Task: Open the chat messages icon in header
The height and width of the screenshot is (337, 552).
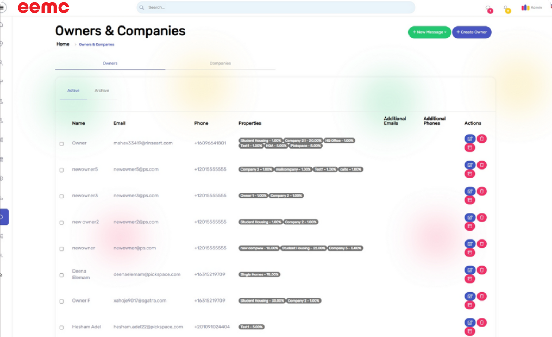Action: click(488, 8)
